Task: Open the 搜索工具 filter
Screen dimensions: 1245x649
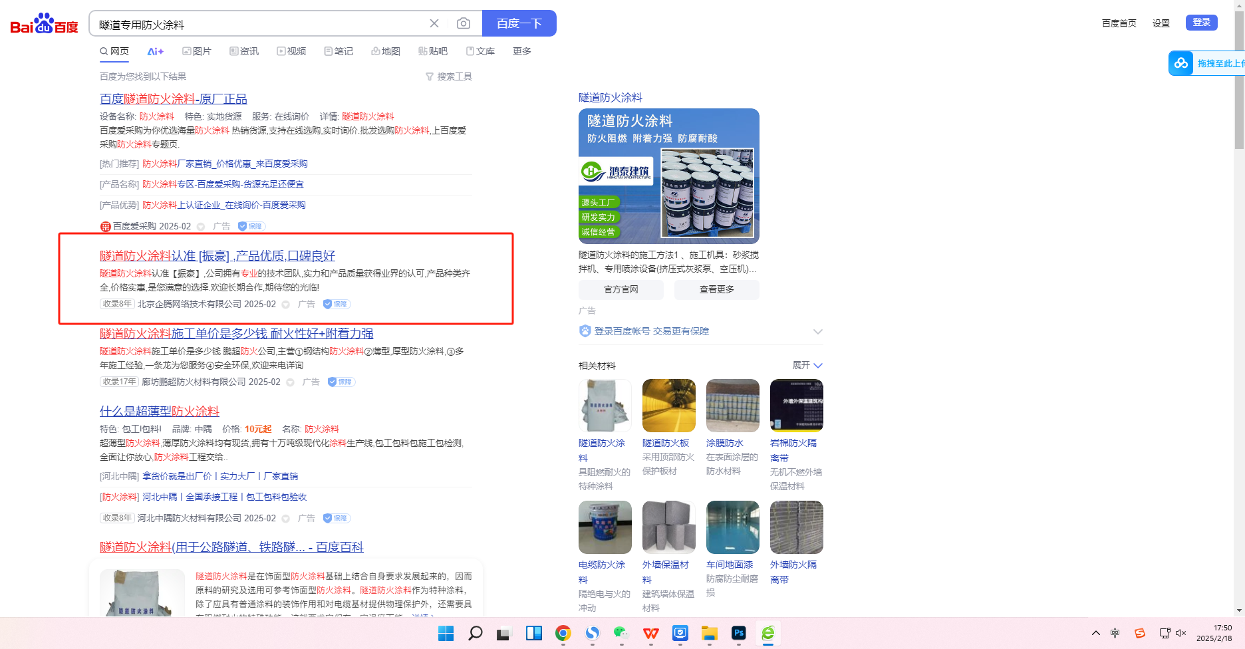Action: click(x=449, y=76)
